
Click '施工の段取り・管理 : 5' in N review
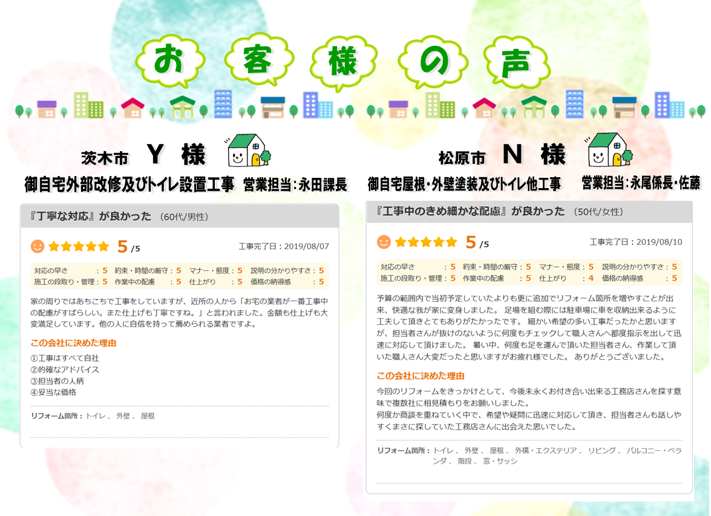418,278
